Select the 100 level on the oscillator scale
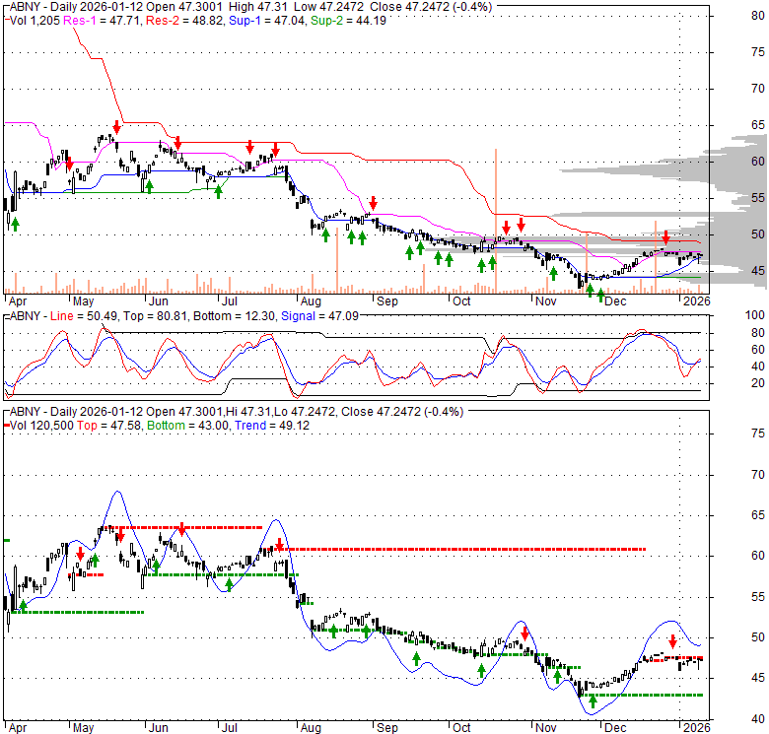The width and height of the screenshot is (769, 734). (755, 315)
